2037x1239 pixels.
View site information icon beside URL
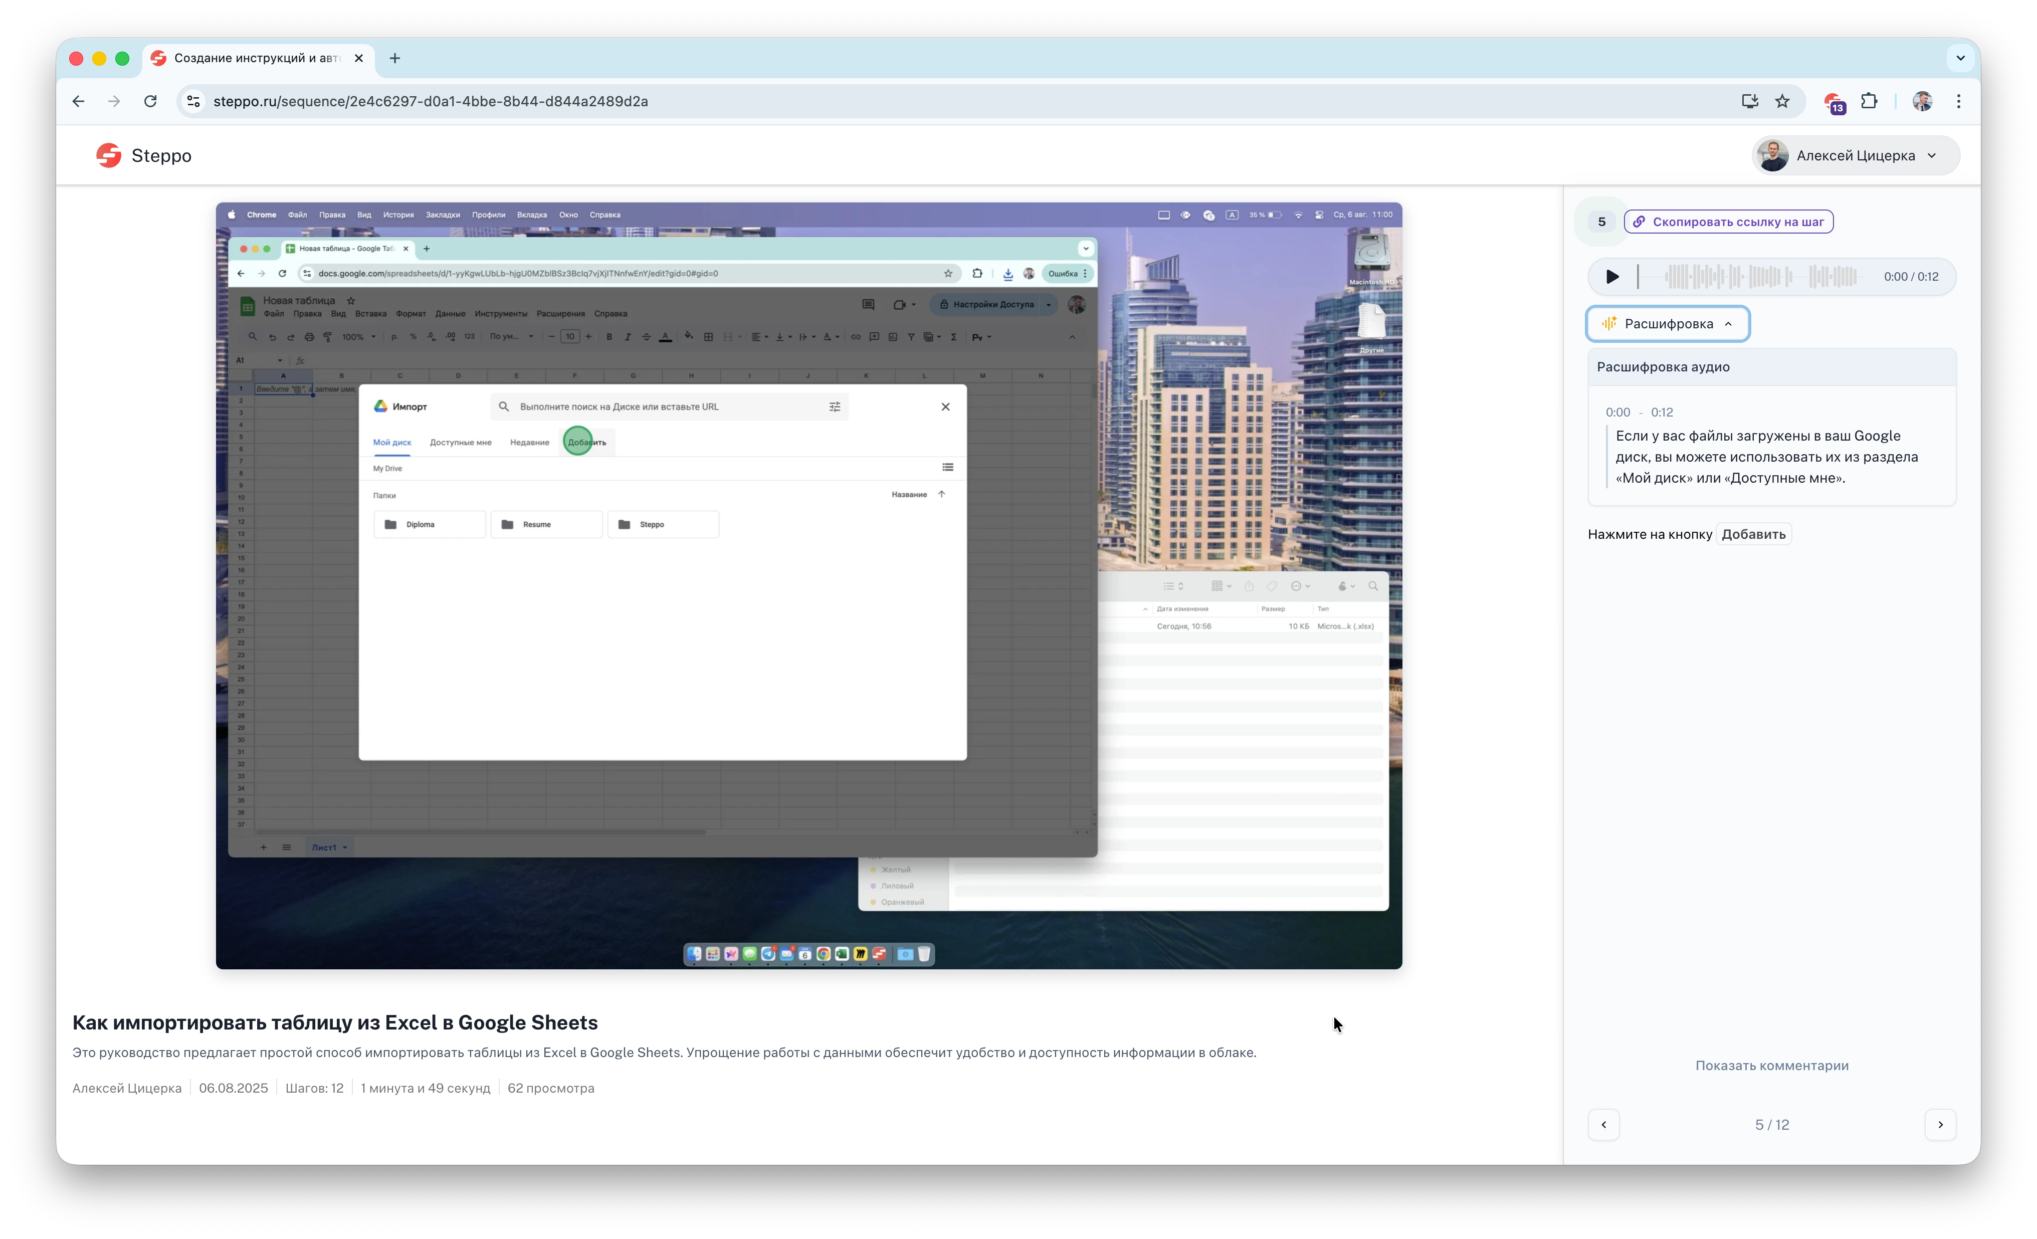(x=192, y=101)
